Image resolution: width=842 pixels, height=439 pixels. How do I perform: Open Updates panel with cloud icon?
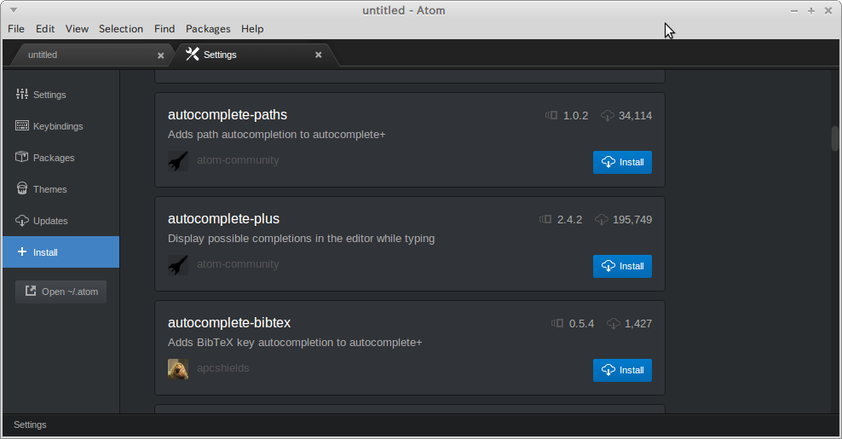pyautogui.click(x=42, y=221)
